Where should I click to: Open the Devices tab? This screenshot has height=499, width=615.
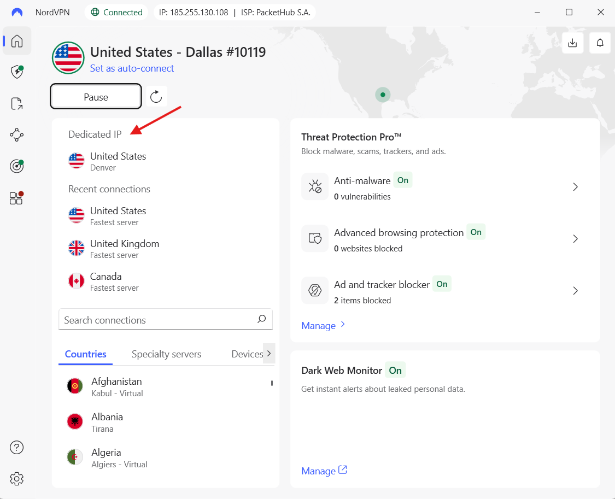click(x=247, y=354)
